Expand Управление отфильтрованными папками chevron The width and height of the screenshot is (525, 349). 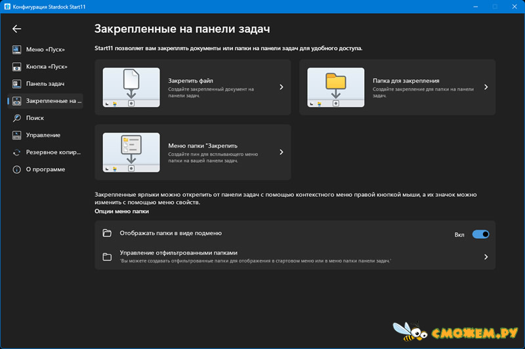pos(486,257)
